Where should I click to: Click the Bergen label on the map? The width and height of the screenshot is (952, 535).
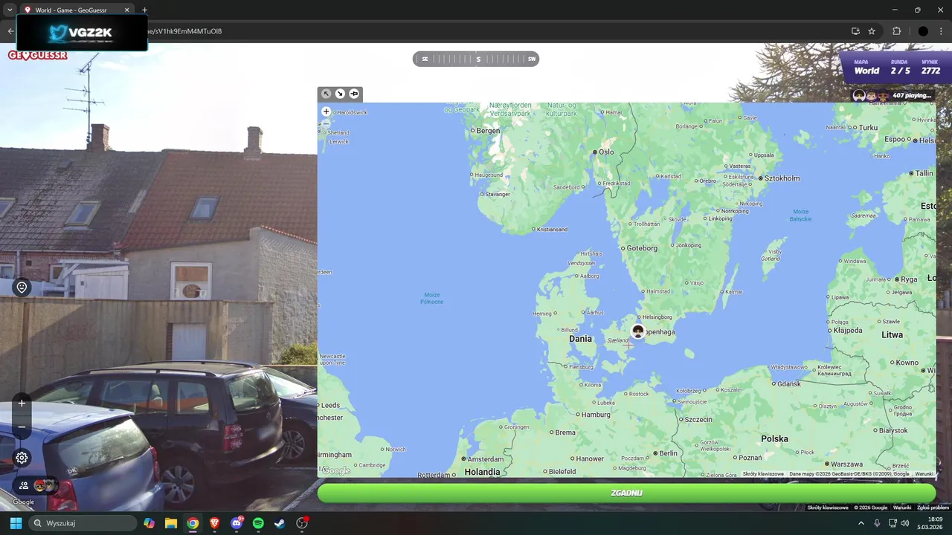coord(488,131)
